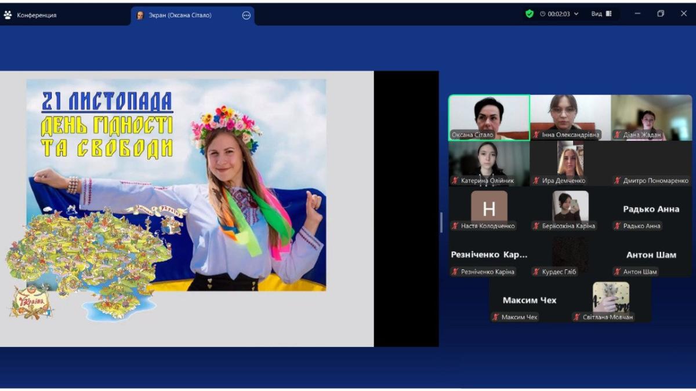This screenshot has height=391, width=696.
Task: Click muted mic icon beside Курдес Гліб
Action: click(536, 272)
